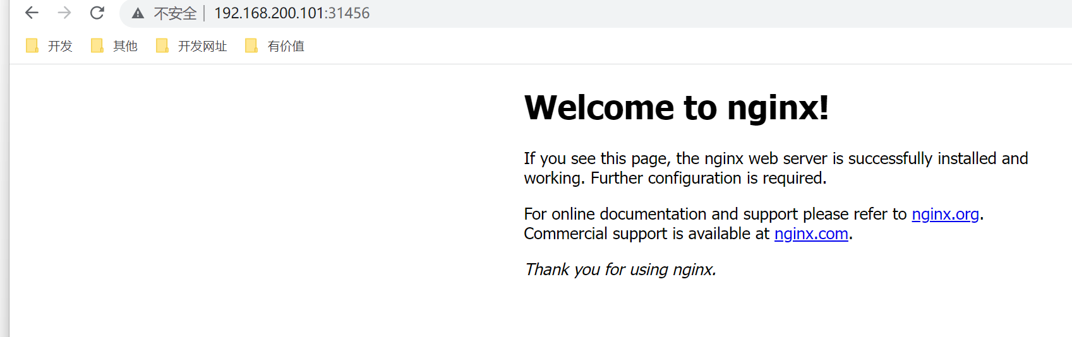Click the Welcome to nginx! heading

pyautogui.click(x=677, y=107)
